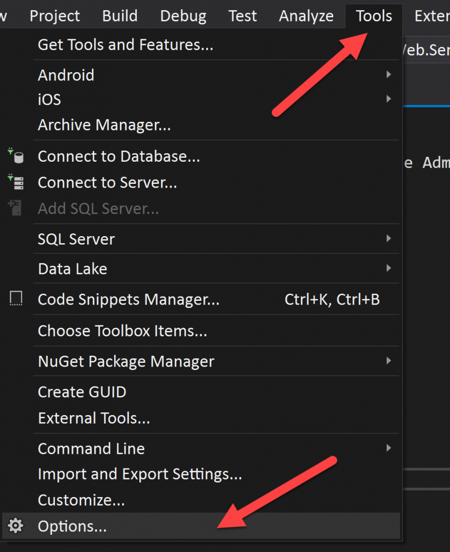Image resolution: width=450 pixels, height=552 pixels.
Task: Expand the Android submenu arrow
Action: click(x=389, y=74)
